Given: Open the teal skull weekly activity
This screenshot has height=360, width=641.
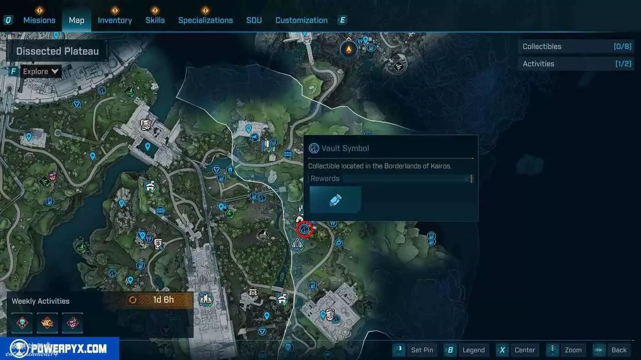Looking at the screenshot, I should pyautogui.click(x=22, y=323).
